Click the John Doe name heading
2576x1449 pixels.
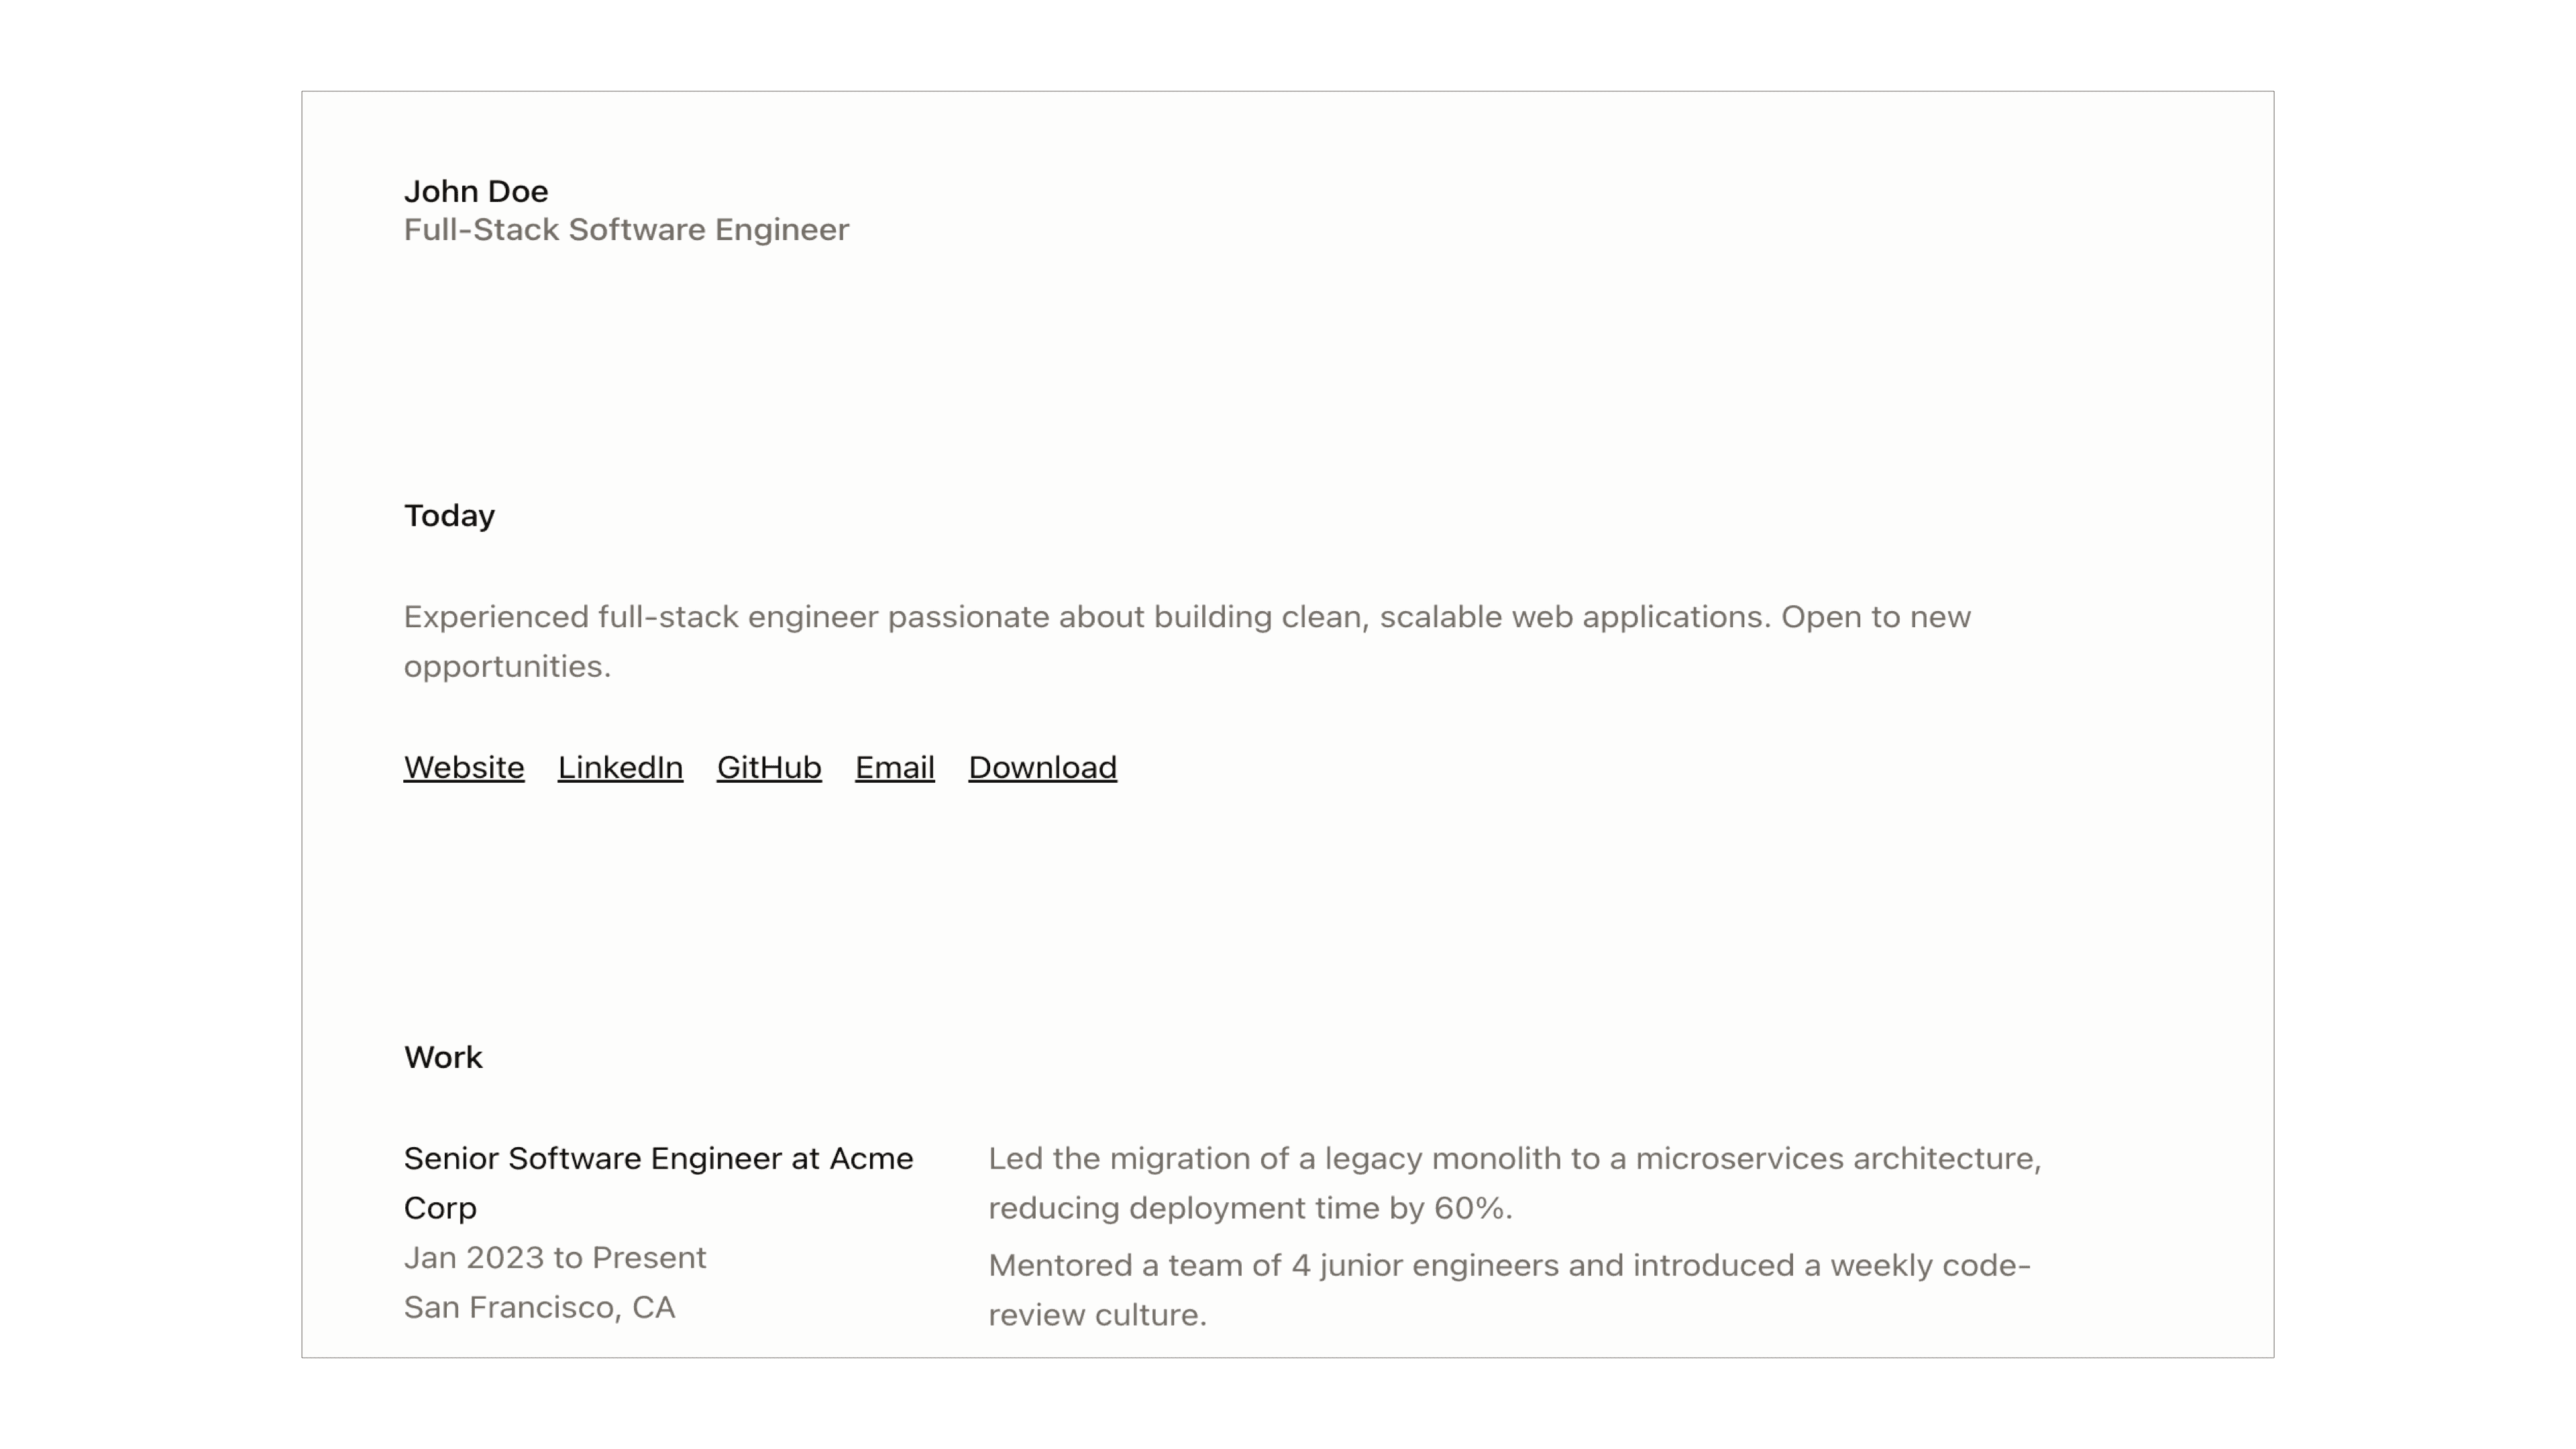pos(476,191)
